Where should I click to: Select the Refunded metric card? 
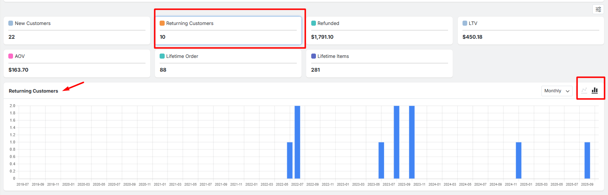pyautogui.click(x=379, y=30)
